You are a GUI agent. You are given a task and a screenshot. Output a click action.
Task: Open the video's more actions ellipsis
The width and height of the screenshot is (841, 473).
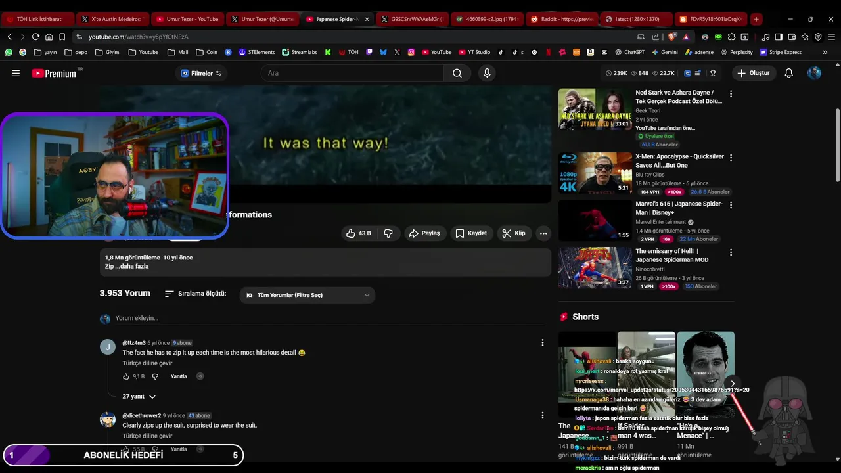tap(543, 233)
